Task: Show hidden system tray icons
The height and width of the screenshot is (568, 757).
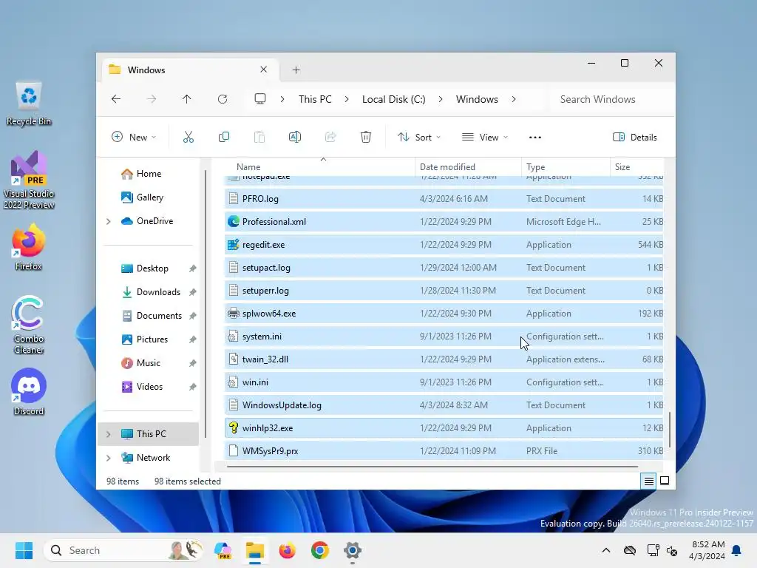Action: [606, 550]
